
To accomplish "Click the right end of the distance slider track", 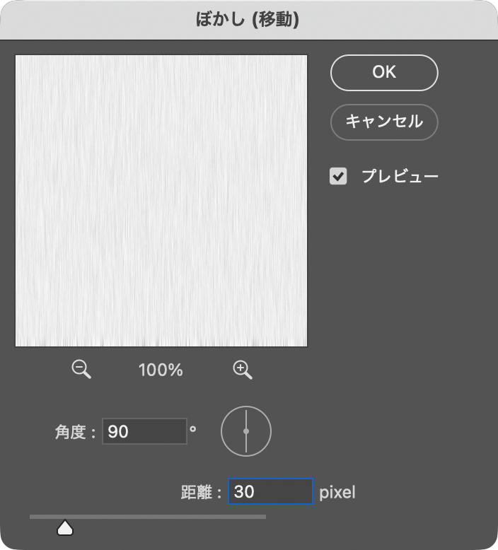I will pos(263,517).
